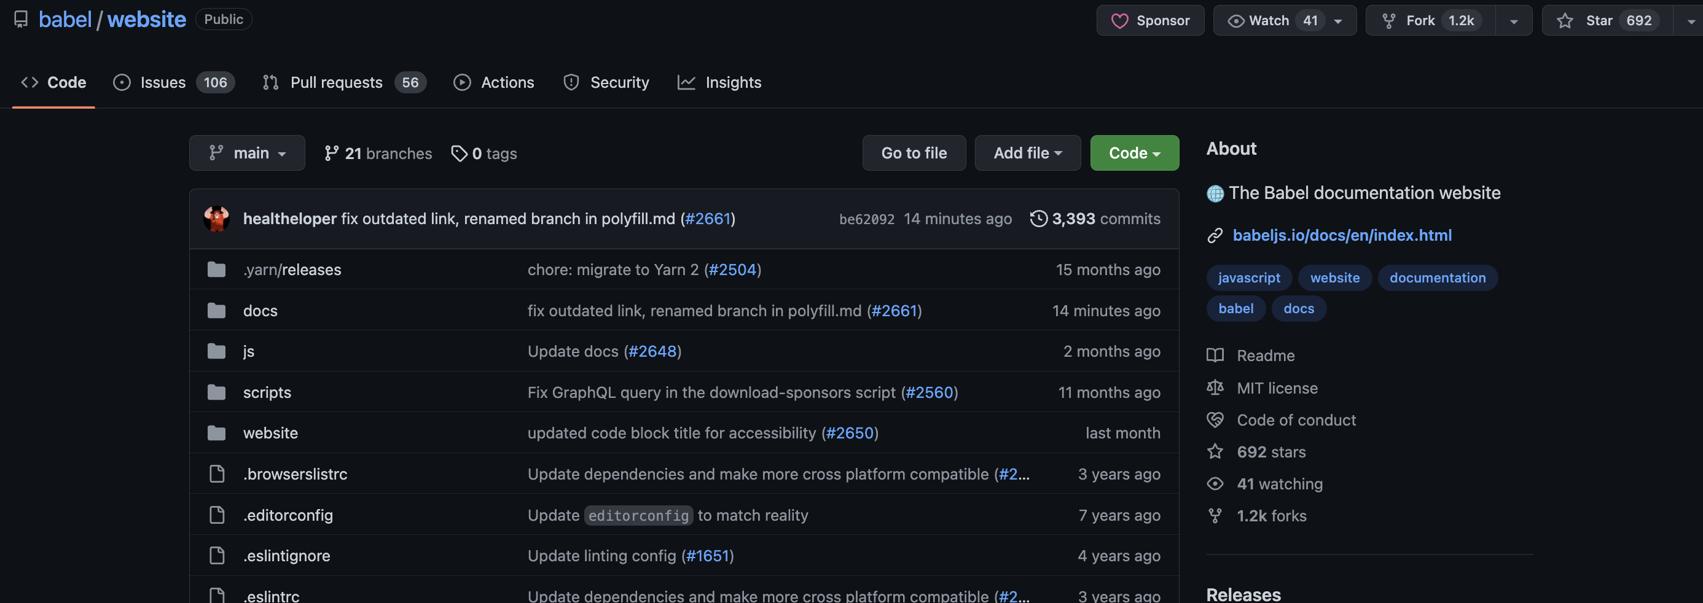Star the repository

coord(1607,20)
